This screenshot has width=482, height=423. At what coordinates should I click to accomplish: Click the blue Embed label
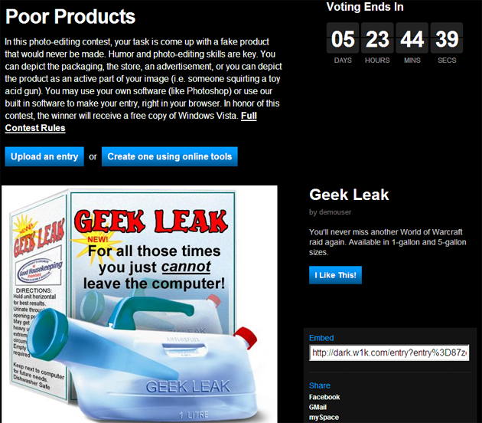pos(321,338)
